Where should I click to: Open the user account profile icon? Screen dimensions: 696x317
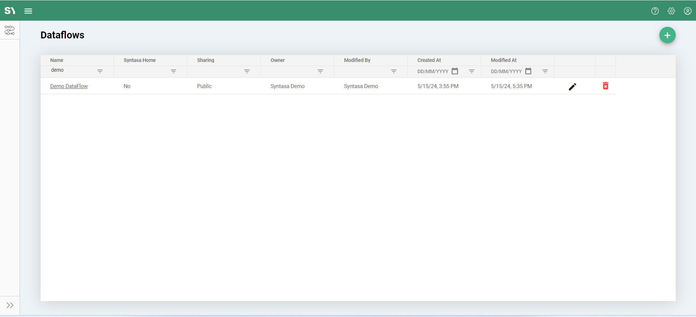(x=687, y=11)
